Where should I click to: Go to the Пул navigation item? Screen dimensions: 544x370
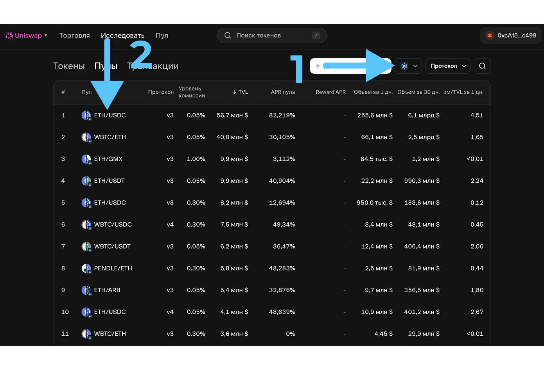point(162,36)
